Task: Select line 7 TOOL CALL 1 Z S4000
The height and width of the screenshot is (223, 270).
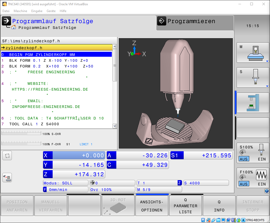Action: click(57, 124)
